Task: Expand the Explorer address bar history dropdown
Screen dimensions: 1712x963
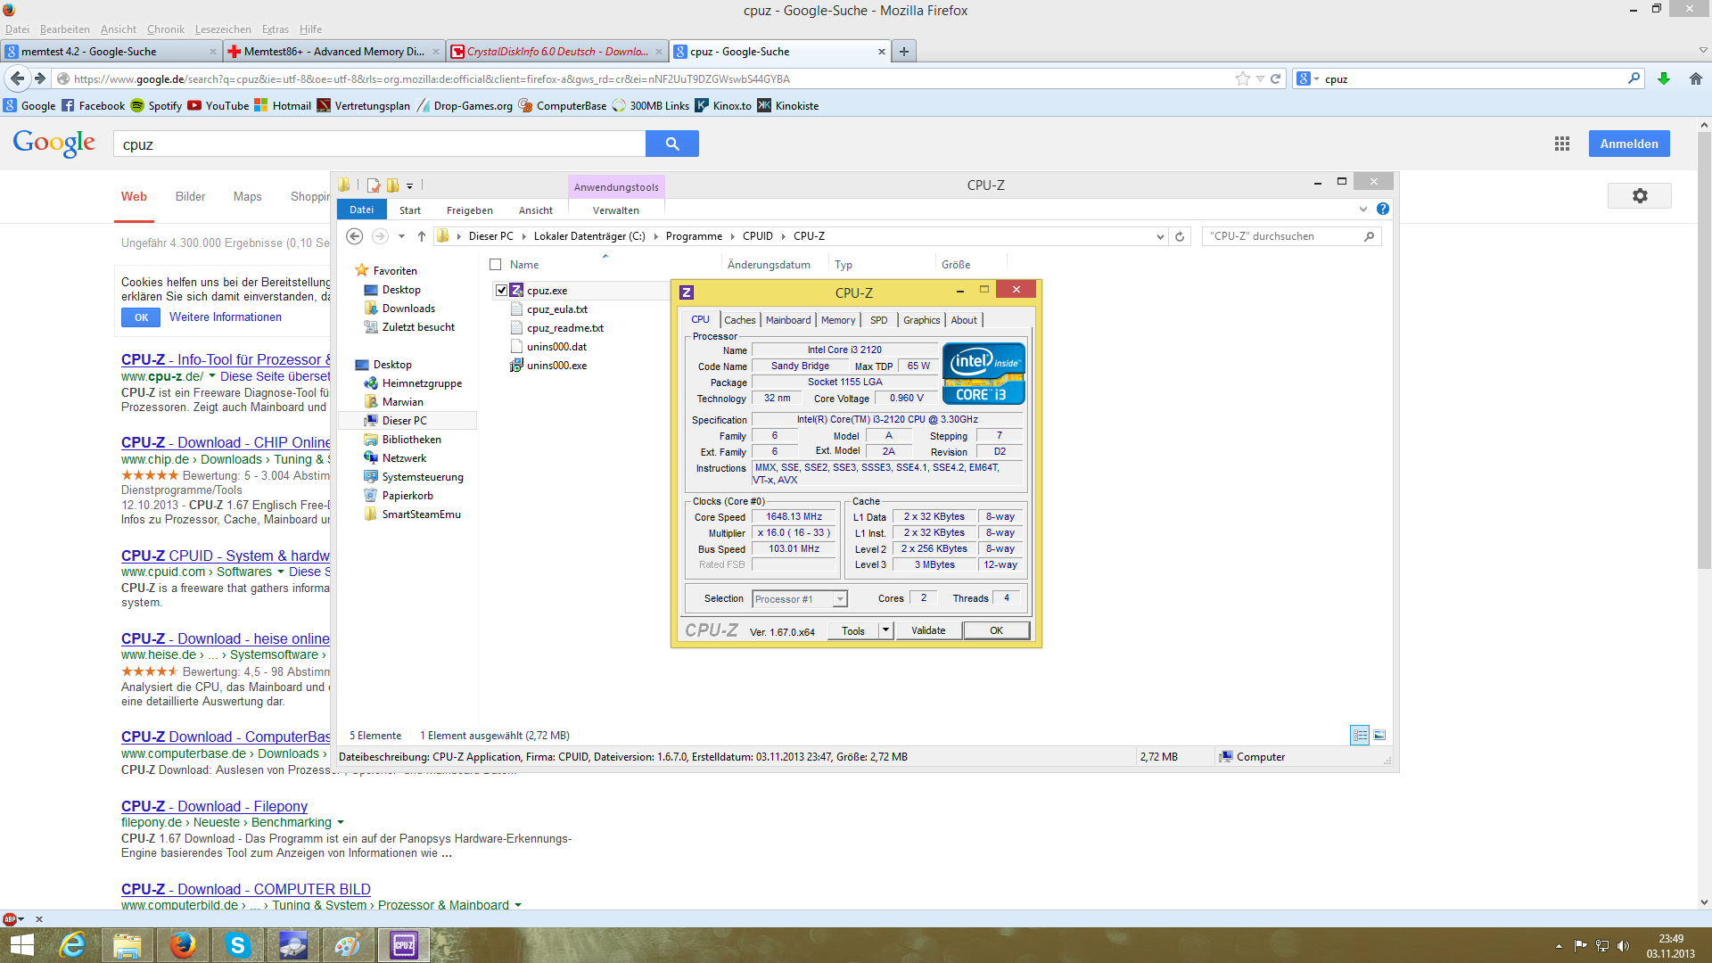Action: 1159,236
